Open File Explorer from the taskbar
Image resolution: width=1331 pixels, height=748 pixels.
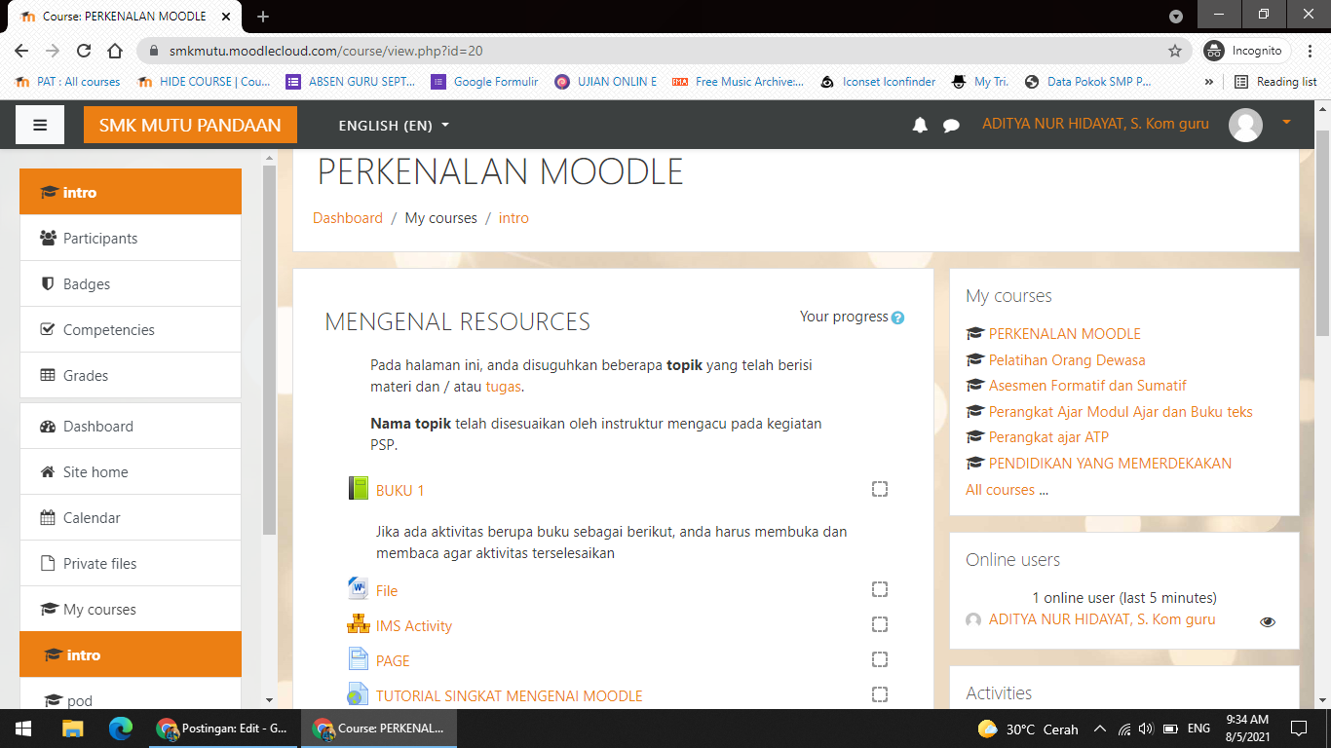click(x=73, y=729)
